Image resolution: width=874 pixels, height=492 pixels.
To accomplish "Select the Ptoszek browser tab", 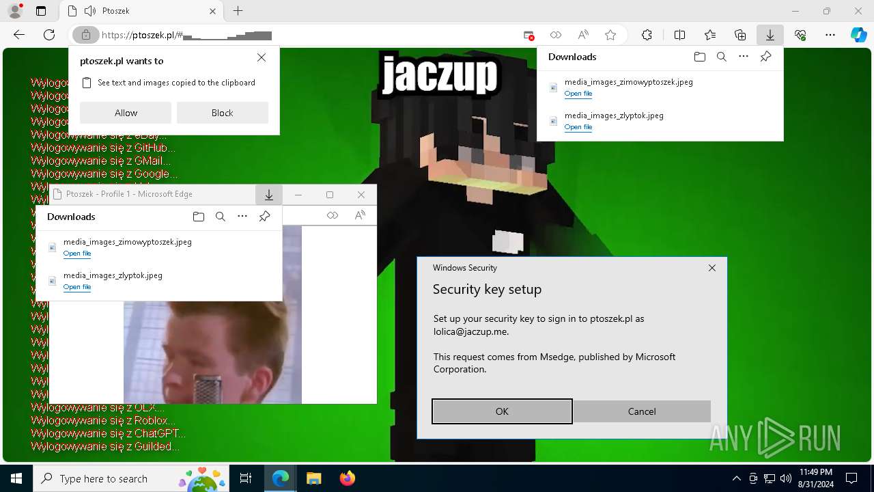I will [141, 11].
